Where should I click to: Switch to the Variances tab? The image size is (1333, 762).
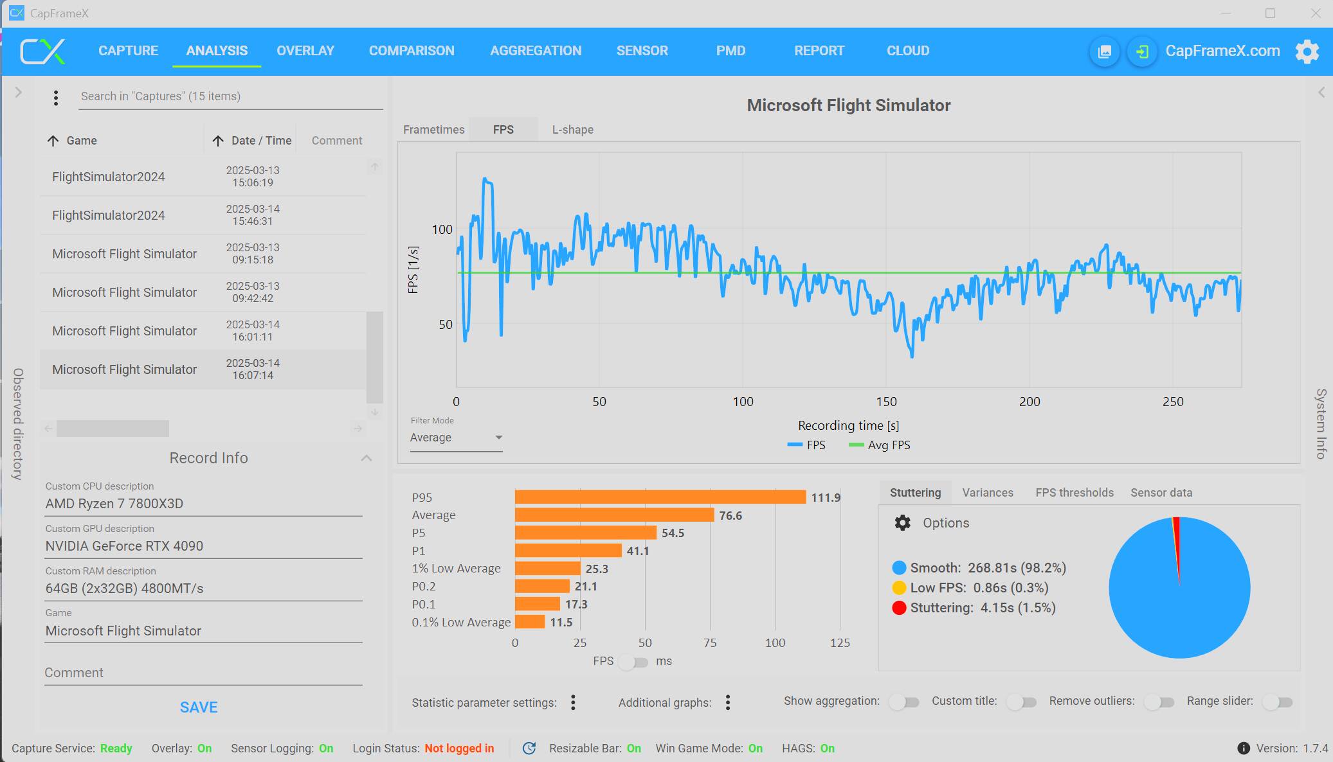[987, 493]
